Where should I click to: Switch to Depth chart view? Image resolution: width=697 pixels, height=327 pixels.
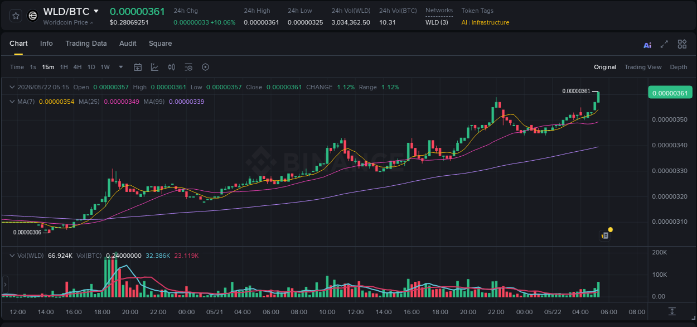pos(679,67)
